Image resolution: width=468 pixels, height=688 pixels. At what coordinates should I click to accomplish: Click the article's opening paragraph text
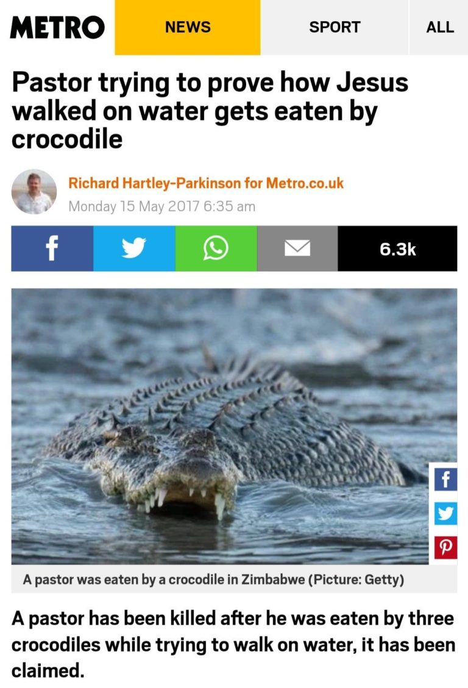pos(233,644)
